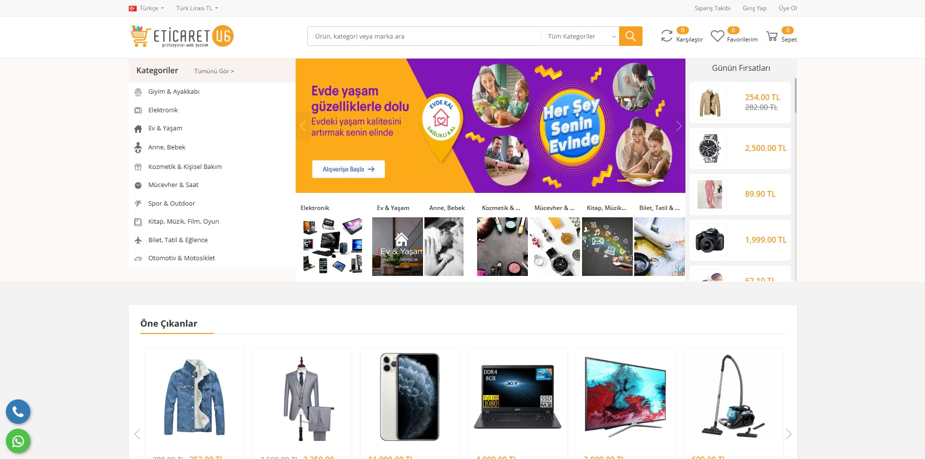The width and height of the screenshot is (925, 459).
Task: Select Spor & Outdoor category
Action: (171, 203)
